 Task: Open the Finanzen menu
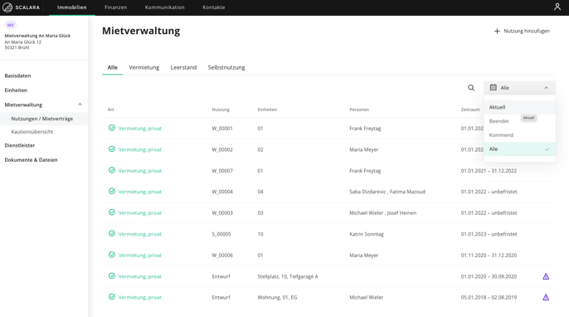(116, 7)
